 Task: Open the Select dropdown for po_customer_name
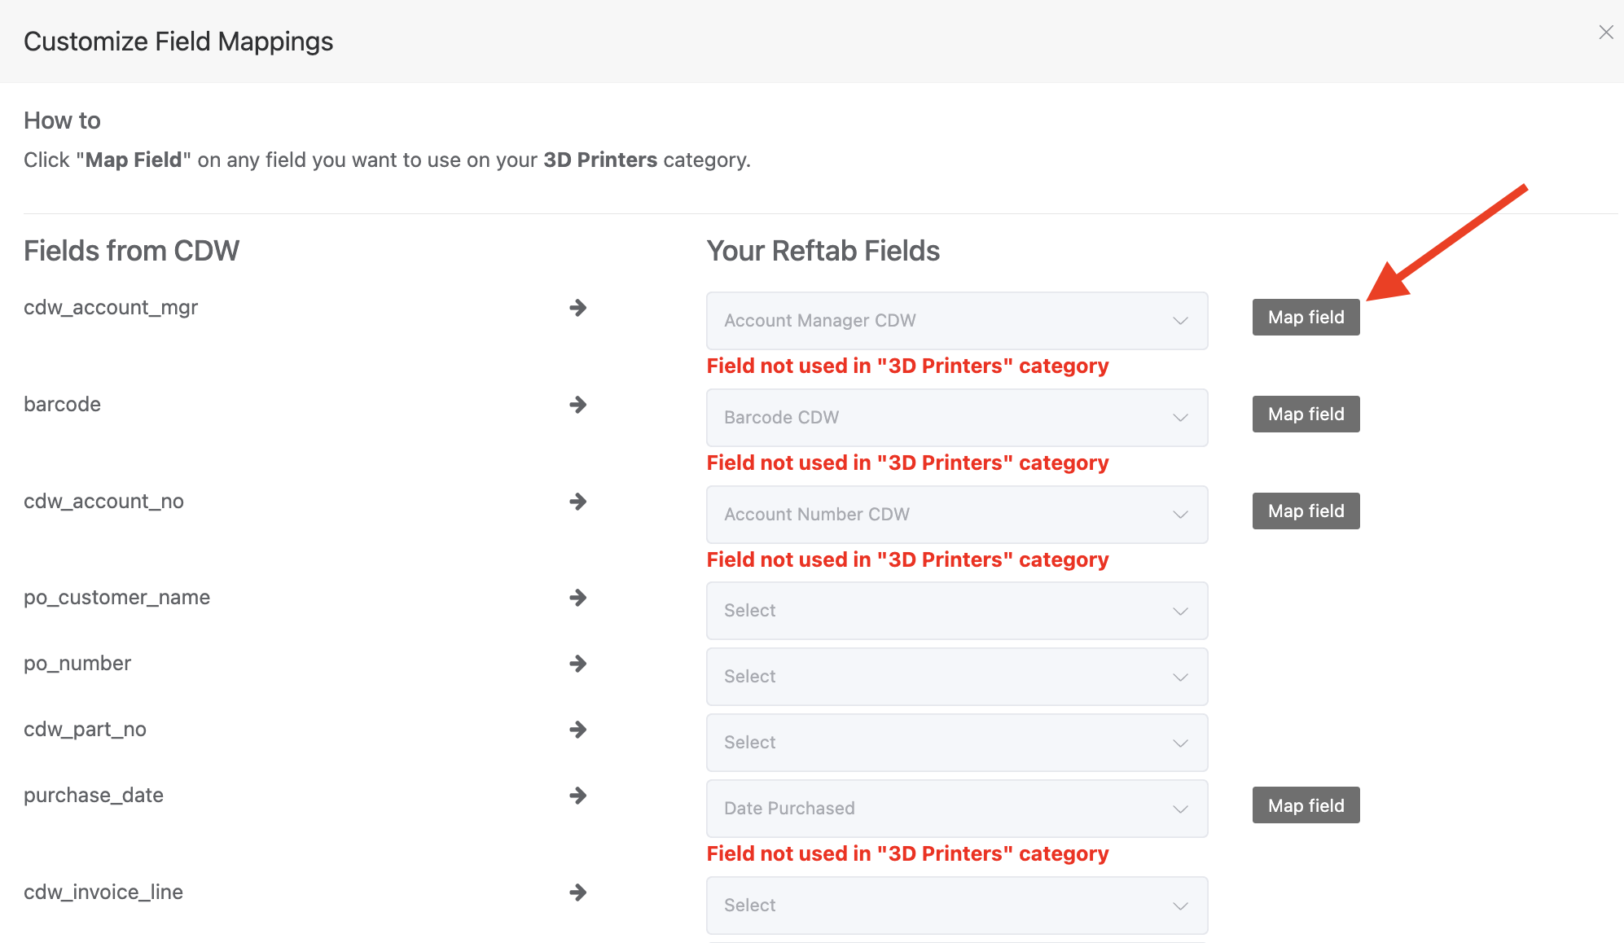[x=957, y=610]
